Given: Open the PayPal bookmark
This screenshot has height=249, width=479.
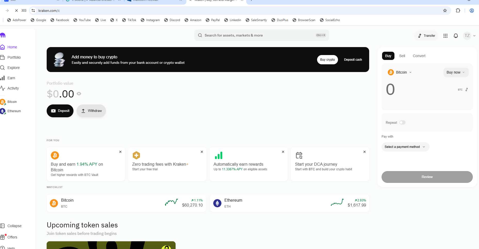Looking at the screenshot, I should 213,20.
